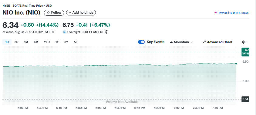The width and height of the screenshot is (256, 115).
Task: Click the 6.75 overnight price in header
Action: 68,25
